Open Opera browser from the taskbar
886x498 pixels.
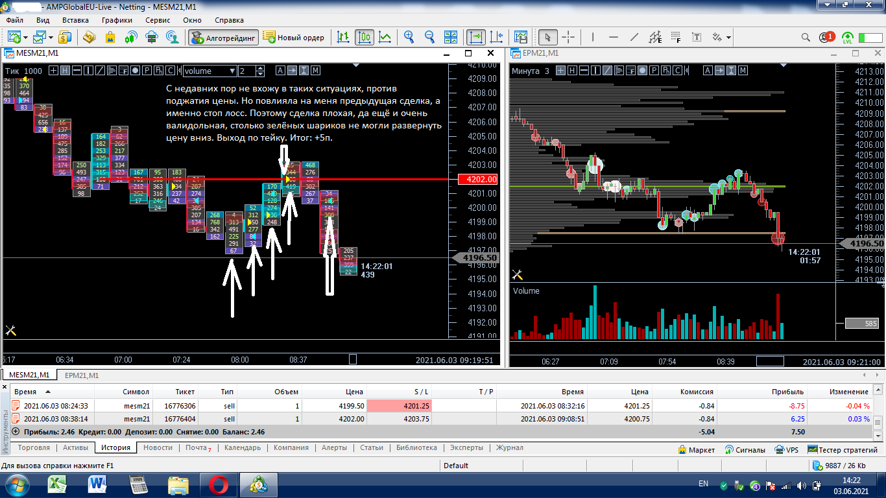218,484
